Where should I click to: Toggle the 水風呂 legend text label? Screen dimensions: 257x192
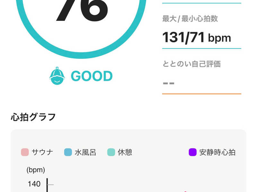tap(85, 152)
